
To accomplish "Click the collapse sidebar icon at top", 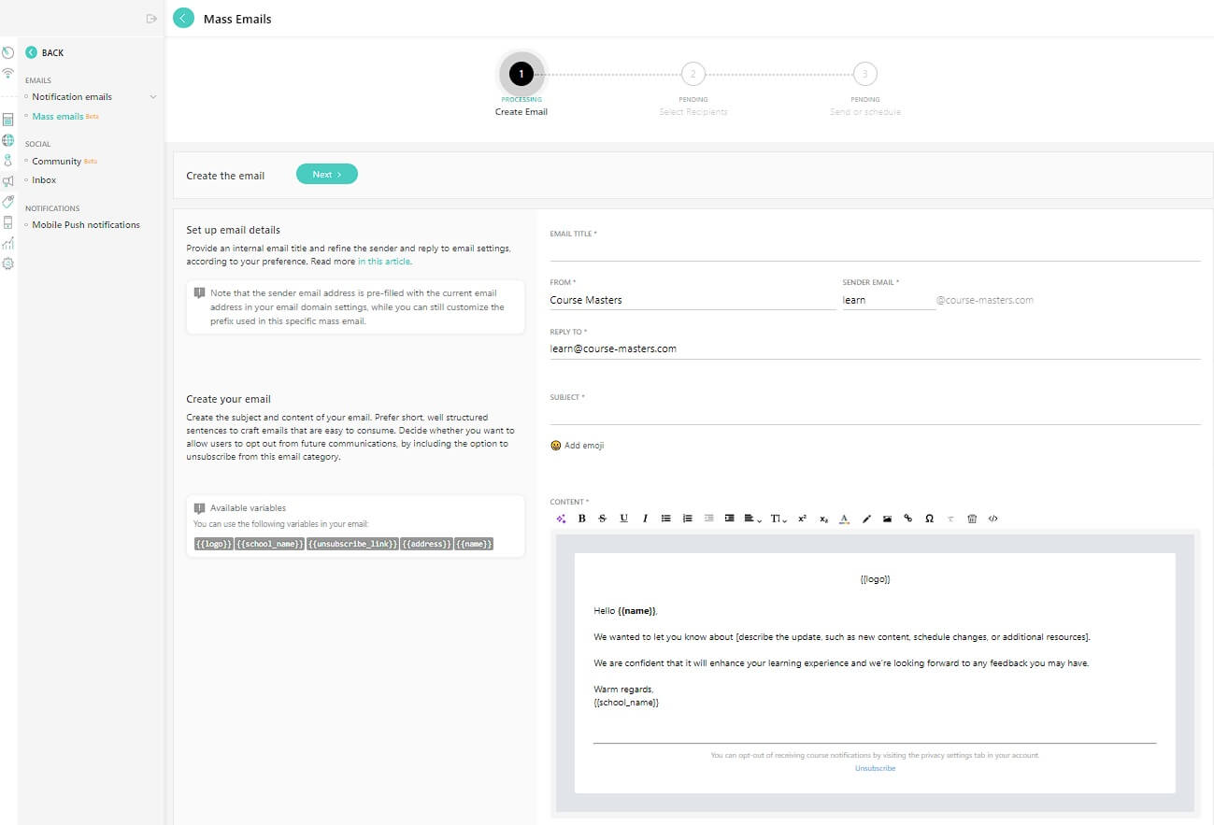I will pos(151,19).
